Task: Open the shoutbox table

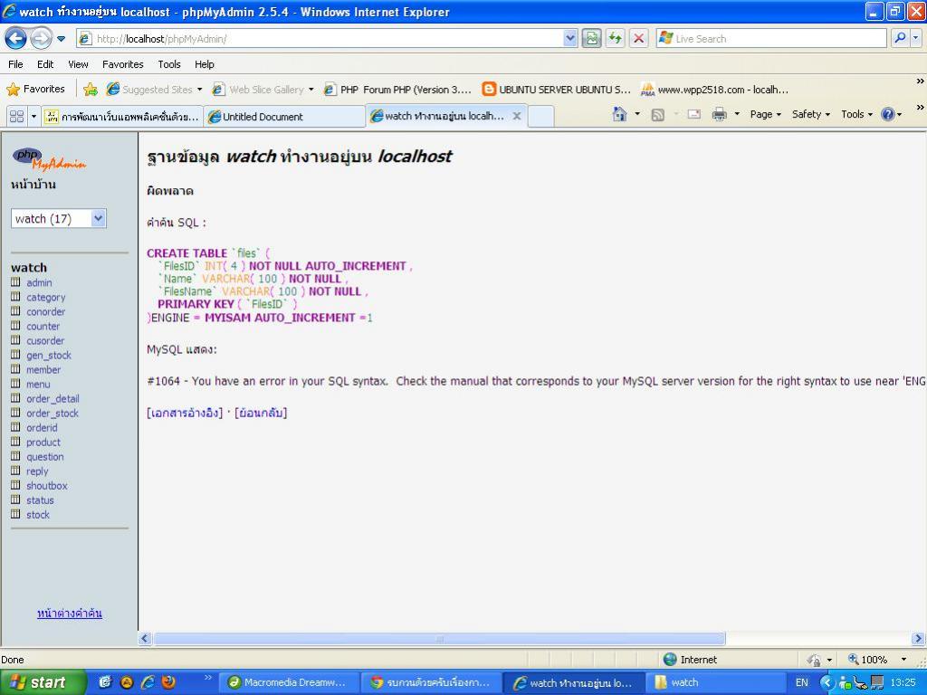Action: [47, 485]
